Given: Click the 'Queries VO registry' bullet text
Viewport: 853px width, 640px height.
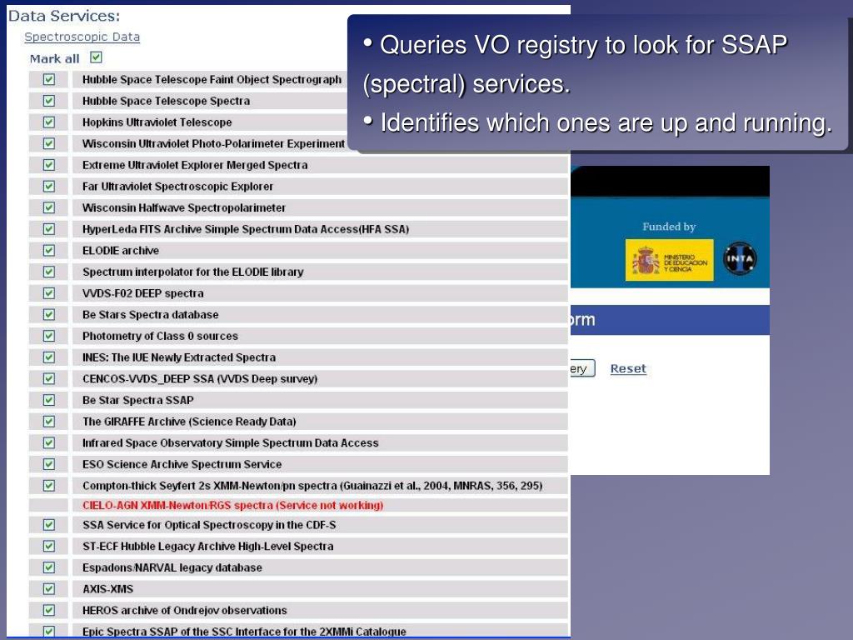Looking at the screenshot, I should click(x=575, y=64).
